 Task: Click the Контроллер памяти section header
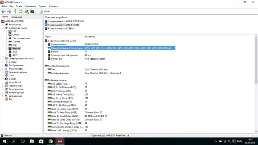pyautogui.click(x=58, y=66)
